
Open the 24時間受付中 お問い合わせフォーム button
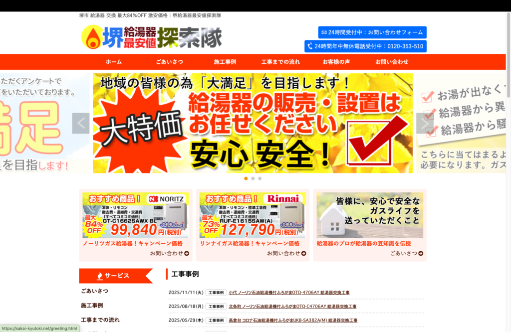372,32
